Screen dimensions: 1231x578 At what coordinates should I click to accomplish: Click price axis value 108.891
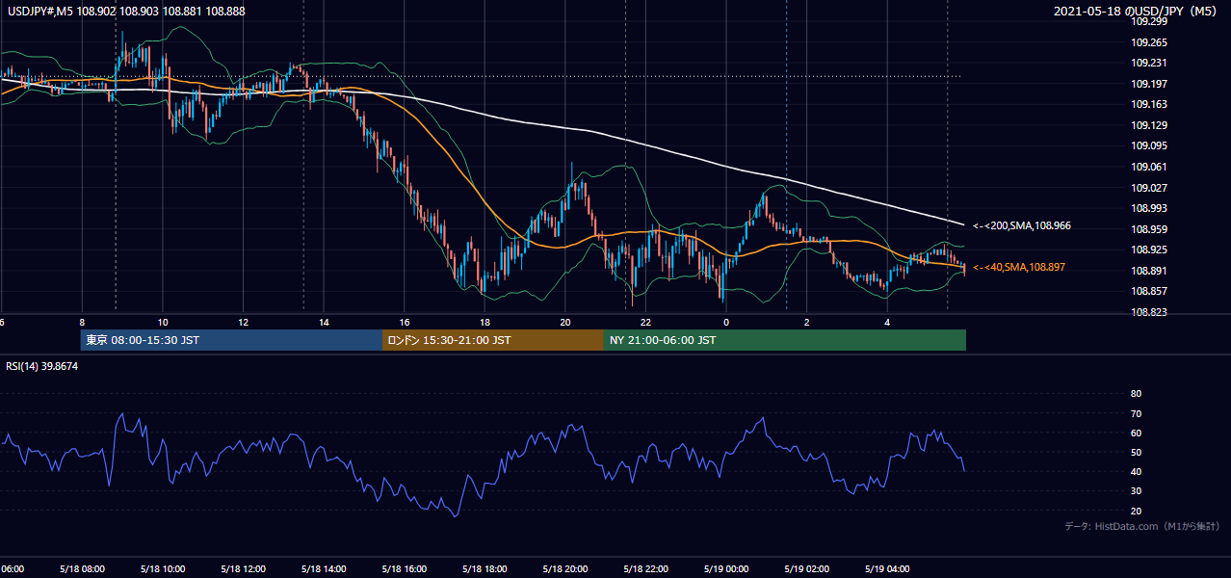coord(1148,271)
